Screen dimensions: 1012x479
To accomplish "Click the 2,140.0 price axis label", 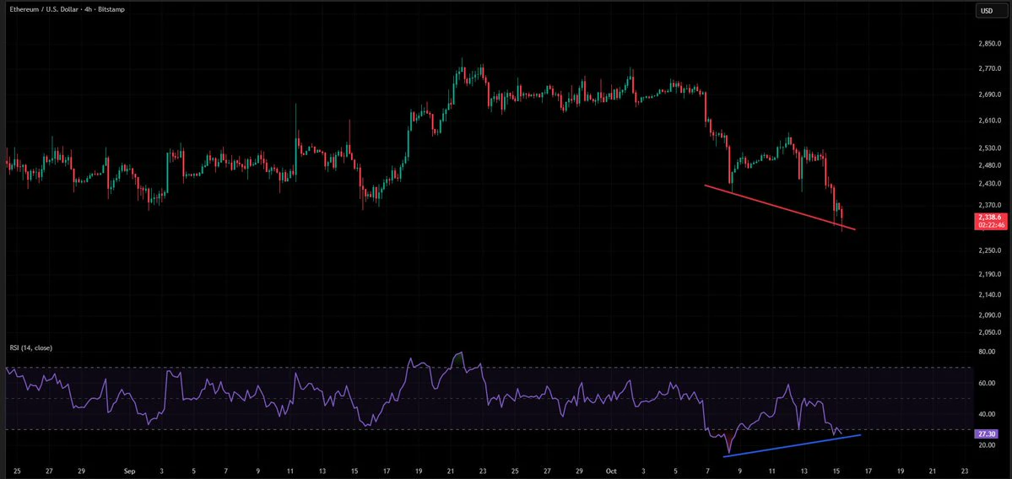I will (x=988, y=294).
